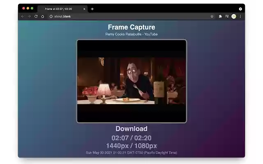This screenshot has height=164, width=263.
Task: Go to the home page icon
Action: coord(43,16)
